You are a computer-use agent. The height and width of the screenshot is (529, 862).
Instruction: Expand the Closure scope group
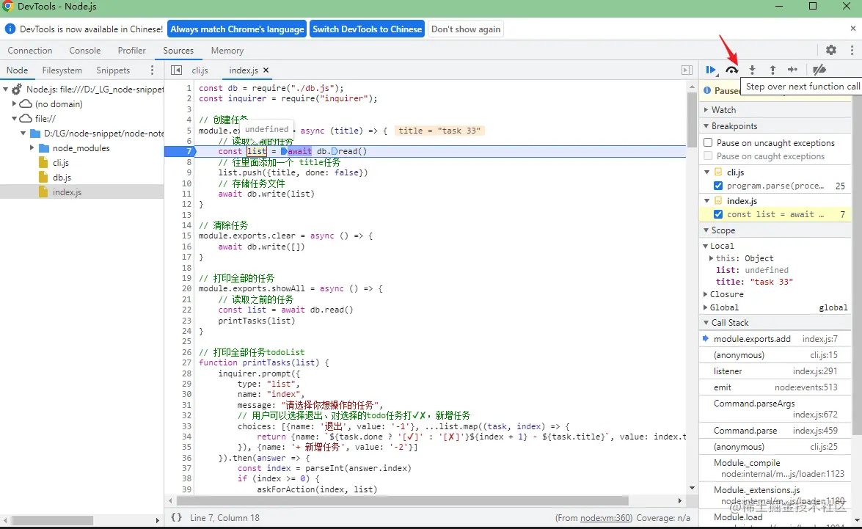(x=705, y=294)
